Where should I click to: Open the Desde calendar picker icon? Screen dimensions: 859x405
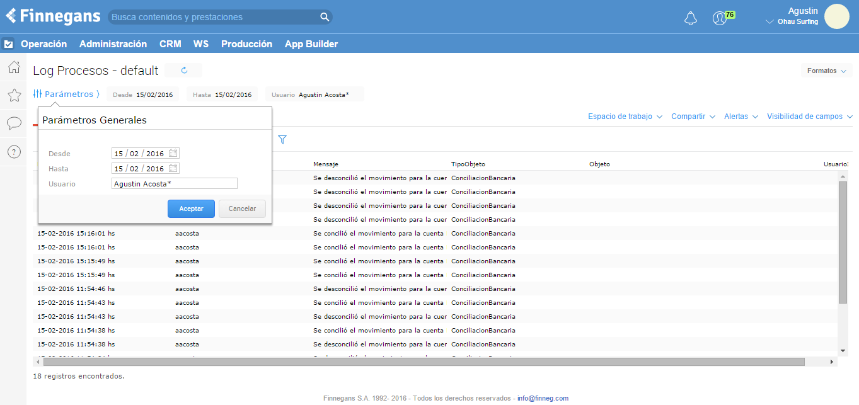point(173,153)
